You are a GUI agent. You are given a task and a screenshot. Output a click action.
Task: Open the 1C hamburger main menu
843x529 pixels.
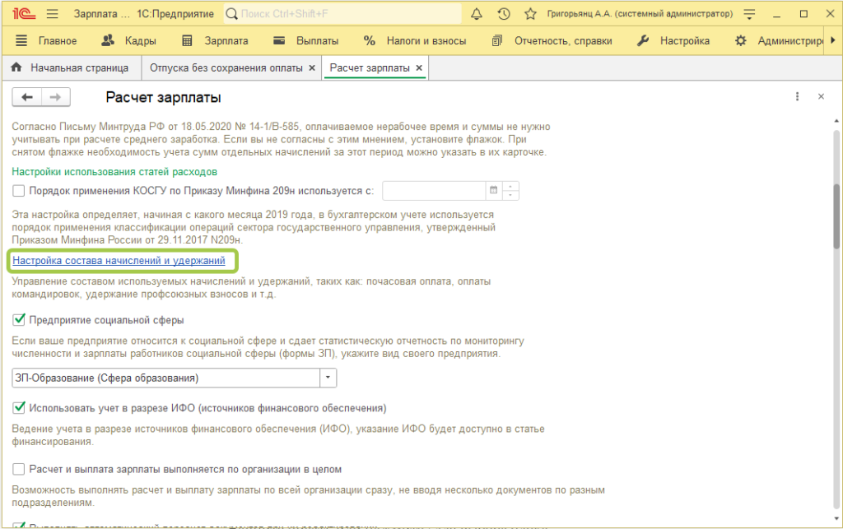pos(52,14)
